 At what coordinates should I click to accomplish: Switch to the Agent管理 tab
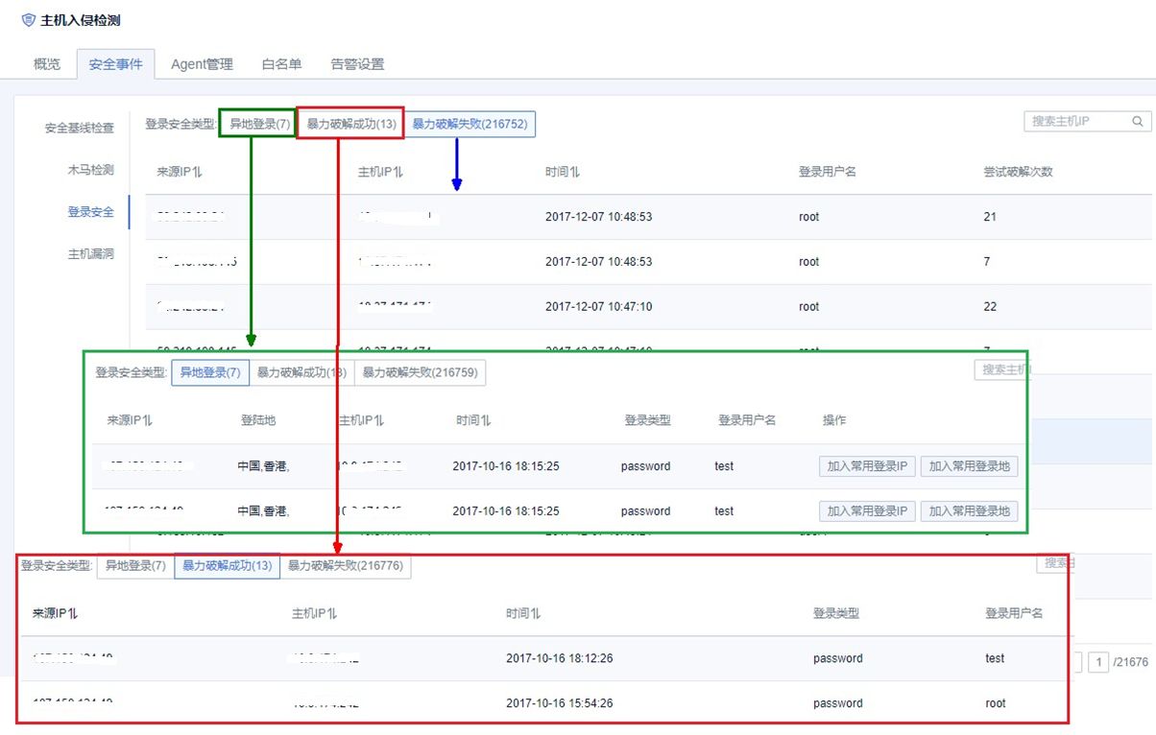(202, 64)
